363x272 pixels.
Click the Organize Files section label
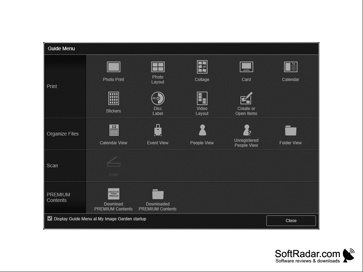click(63, 134)
